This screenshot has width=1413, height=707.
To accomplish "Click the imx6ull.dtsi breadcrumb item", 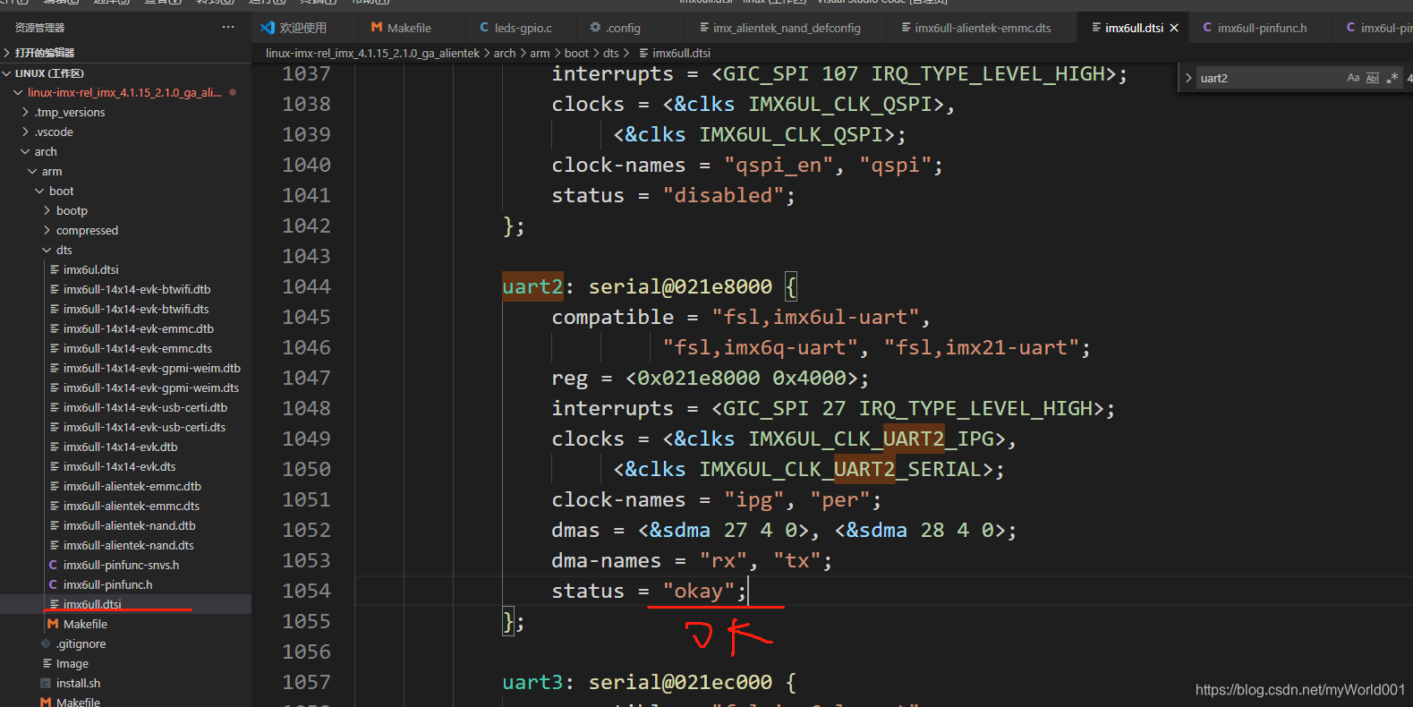I will pos(675,53).
